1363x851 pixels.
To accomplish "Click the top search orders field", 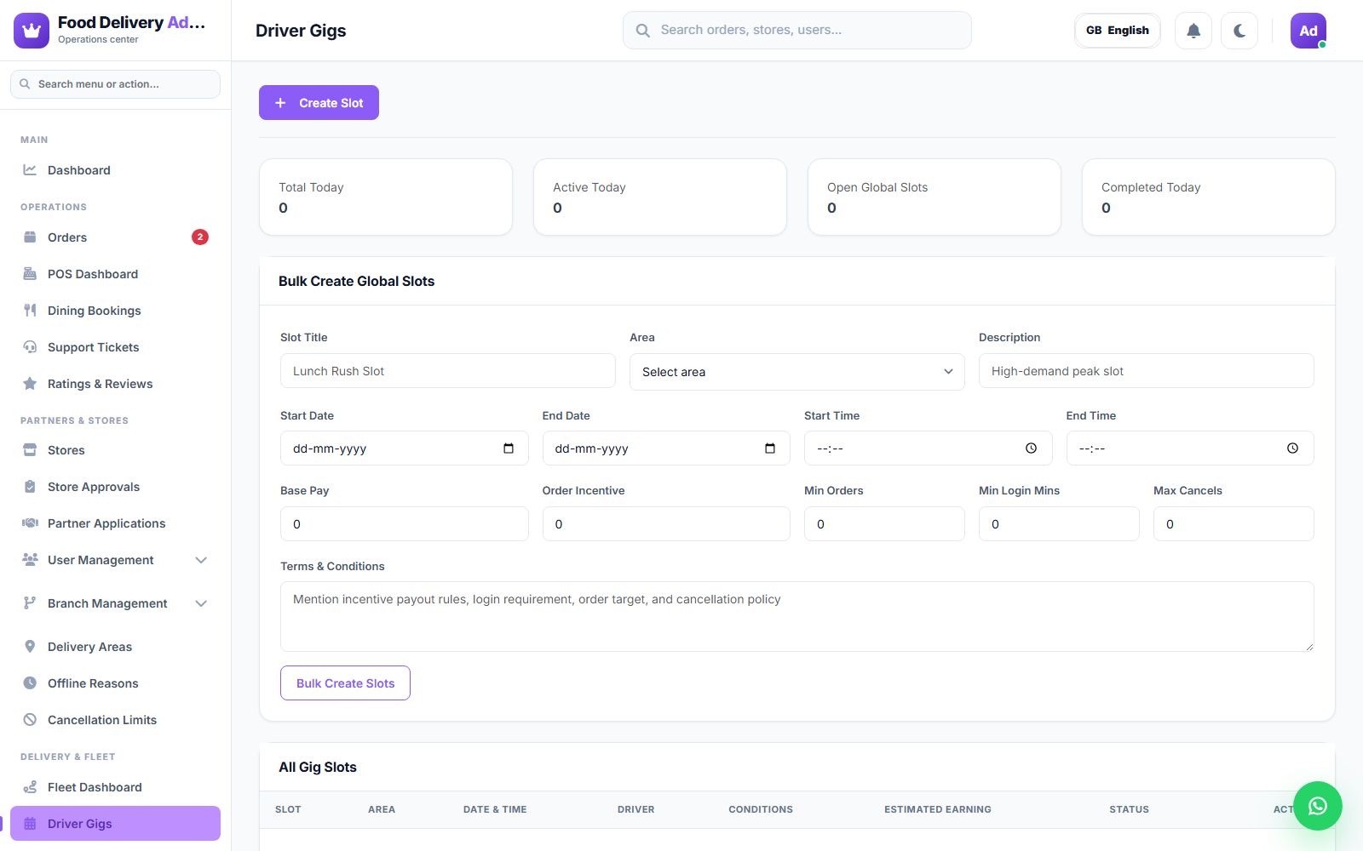I will (x=797, y=31).
